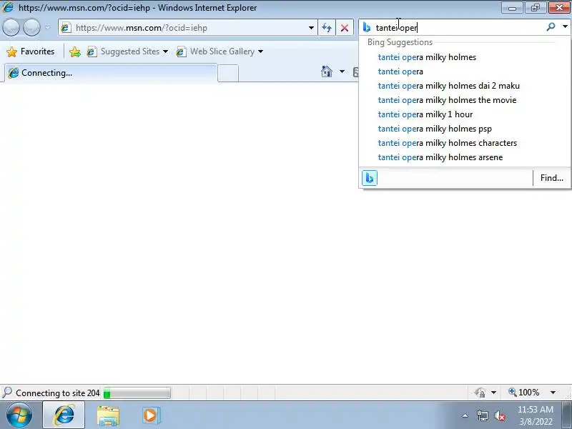Stop loading with the red X button
This screenshot has height=429, width=572.
[345, 28]
